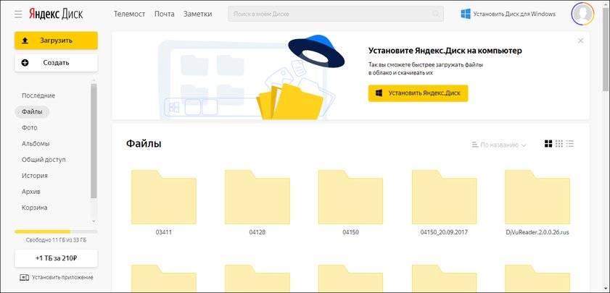Click upload arrow icon on Загрузить
The width and height of the screenshot is (610, 293).
(25, 41)
